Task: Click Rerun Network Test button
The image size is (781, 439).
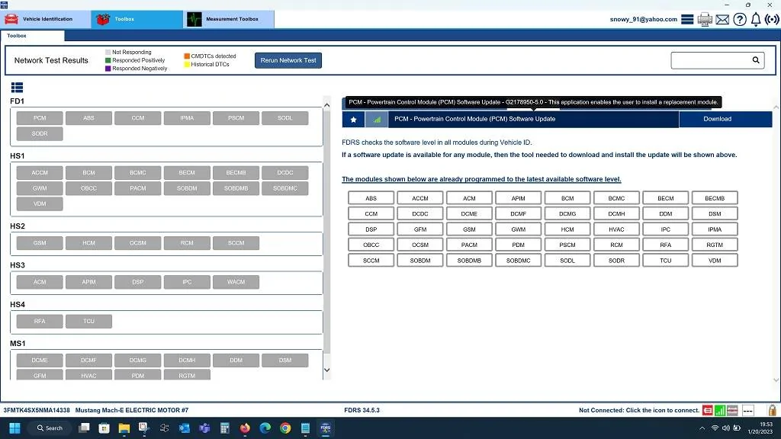Action: coord(288,60)
